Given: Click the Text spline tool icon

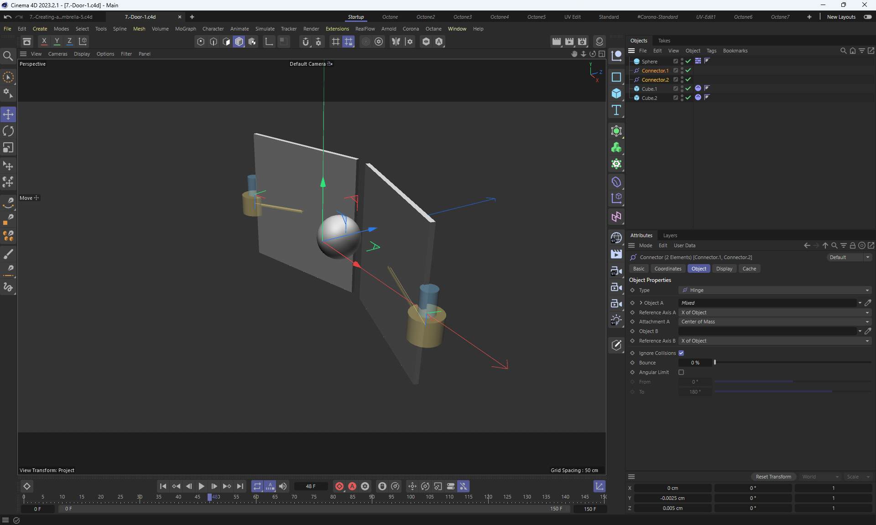Looking at the screenshot, I should click(616, 110).
